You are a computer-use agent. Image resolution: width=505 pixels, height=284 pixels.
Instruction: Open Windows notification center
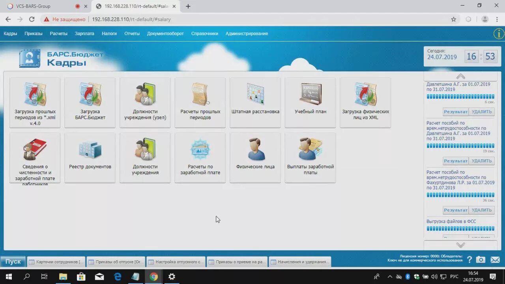493,277
